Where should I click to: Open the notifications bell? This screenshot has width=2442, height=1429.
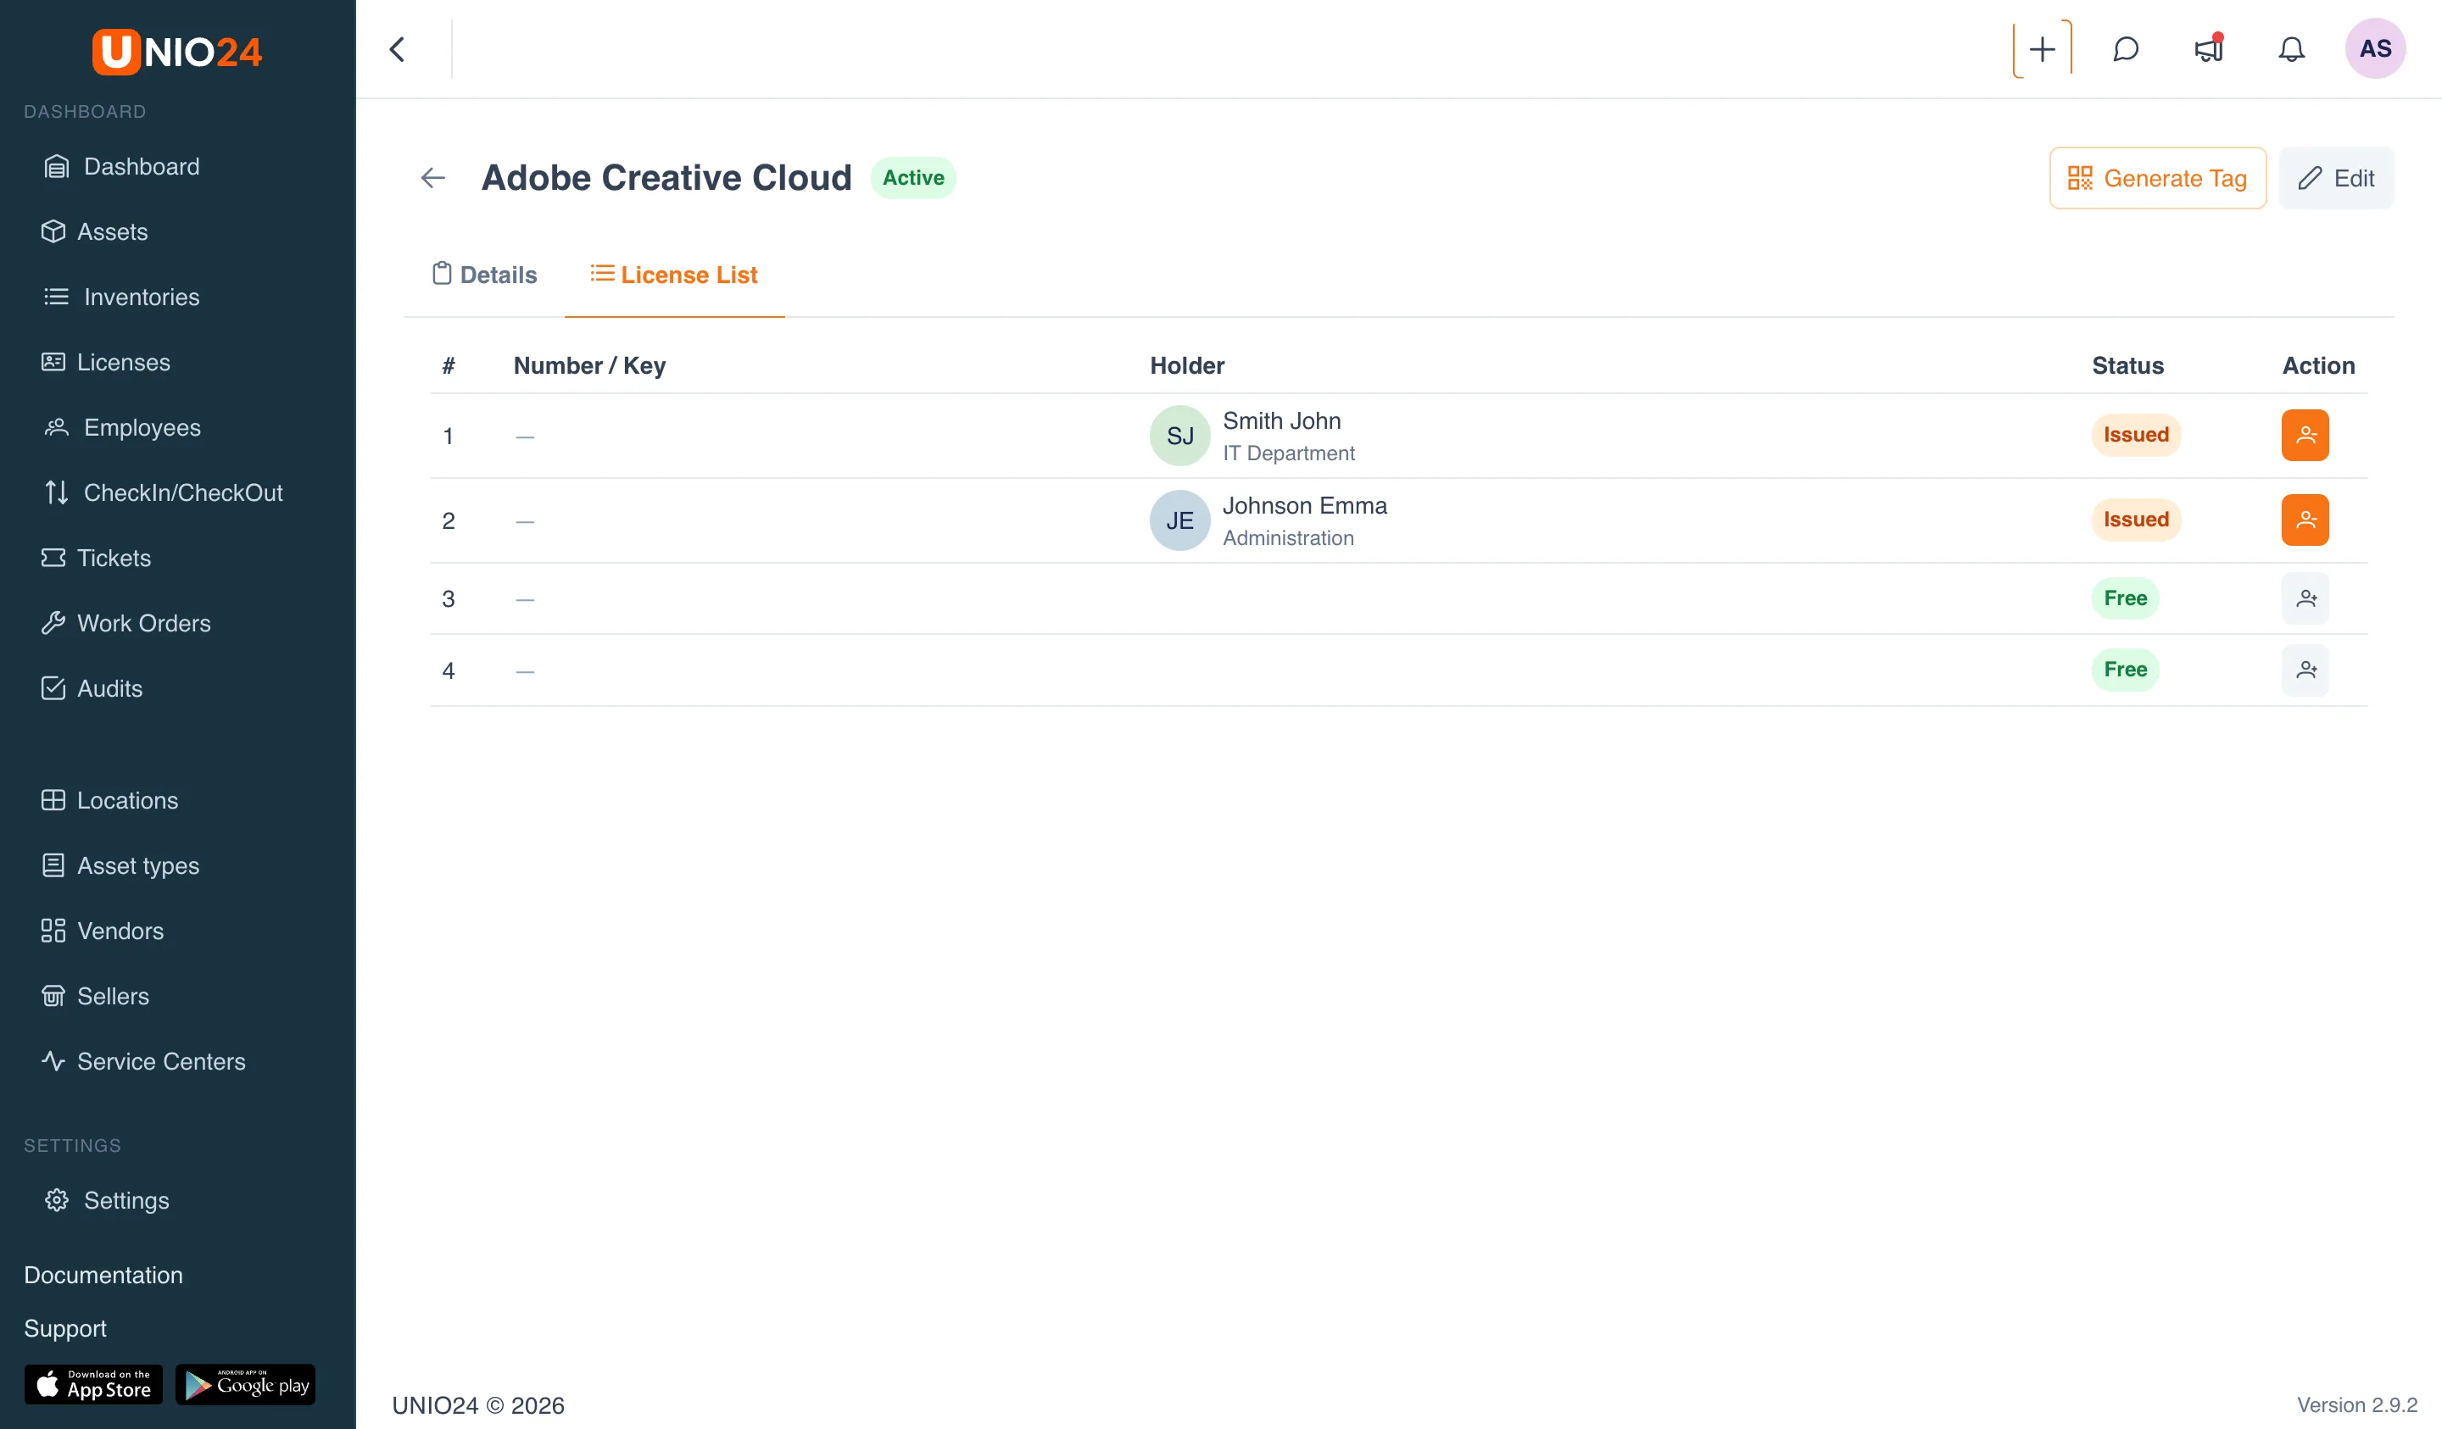[x=2291, y=49]
